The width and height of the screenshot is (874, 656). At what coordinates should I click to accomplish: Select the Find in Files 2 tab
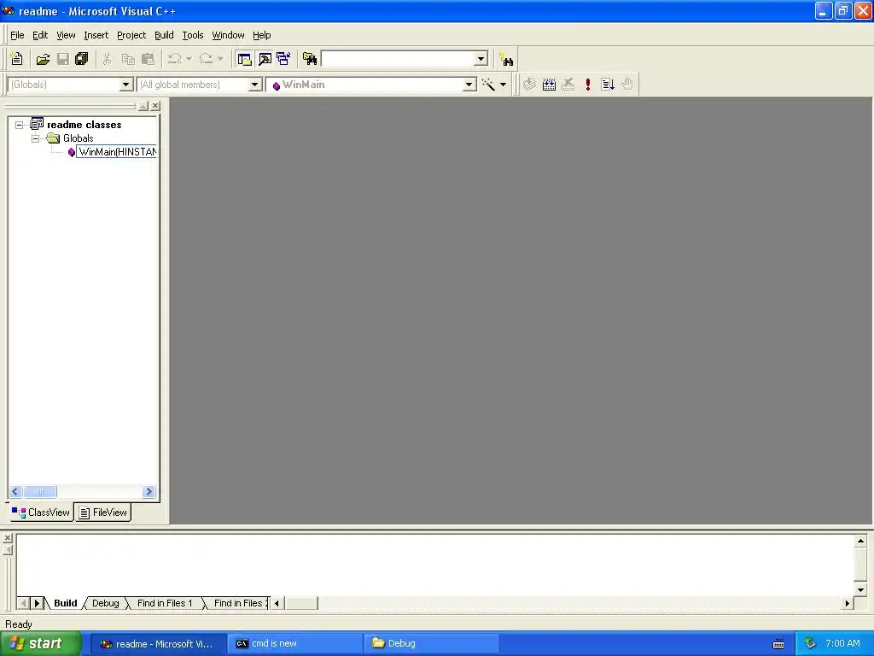(239, 603)
